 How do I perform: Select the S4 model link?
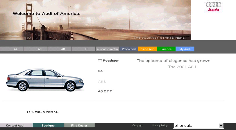pyautogui.click(x=100, y=71)
